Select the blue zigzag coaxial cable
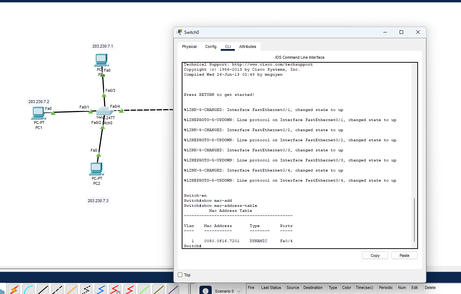461x294 pixels. pyautogui.click(x=100, y=289)
